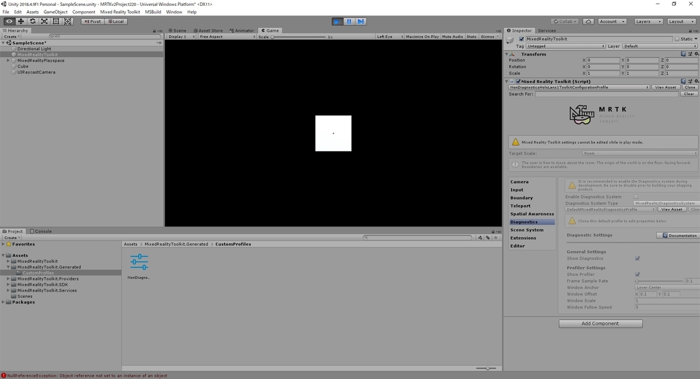
Task: Select the Spatial Awareness settings section
Action: tap(532, 214)
